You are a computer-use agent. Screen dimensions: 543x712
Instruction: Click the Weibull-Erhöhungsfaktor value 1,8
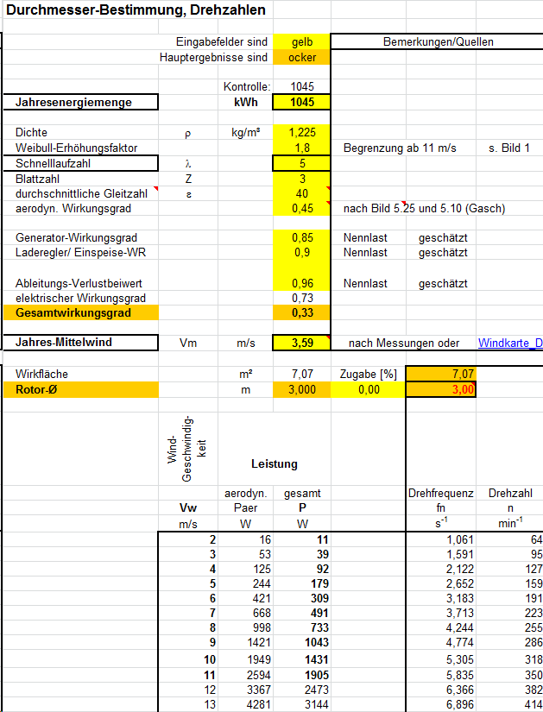click(302, 148)
